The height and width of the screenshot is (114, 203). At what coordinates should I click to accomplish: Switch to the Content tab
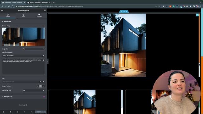pyautogui.click(x=8, y=16)
